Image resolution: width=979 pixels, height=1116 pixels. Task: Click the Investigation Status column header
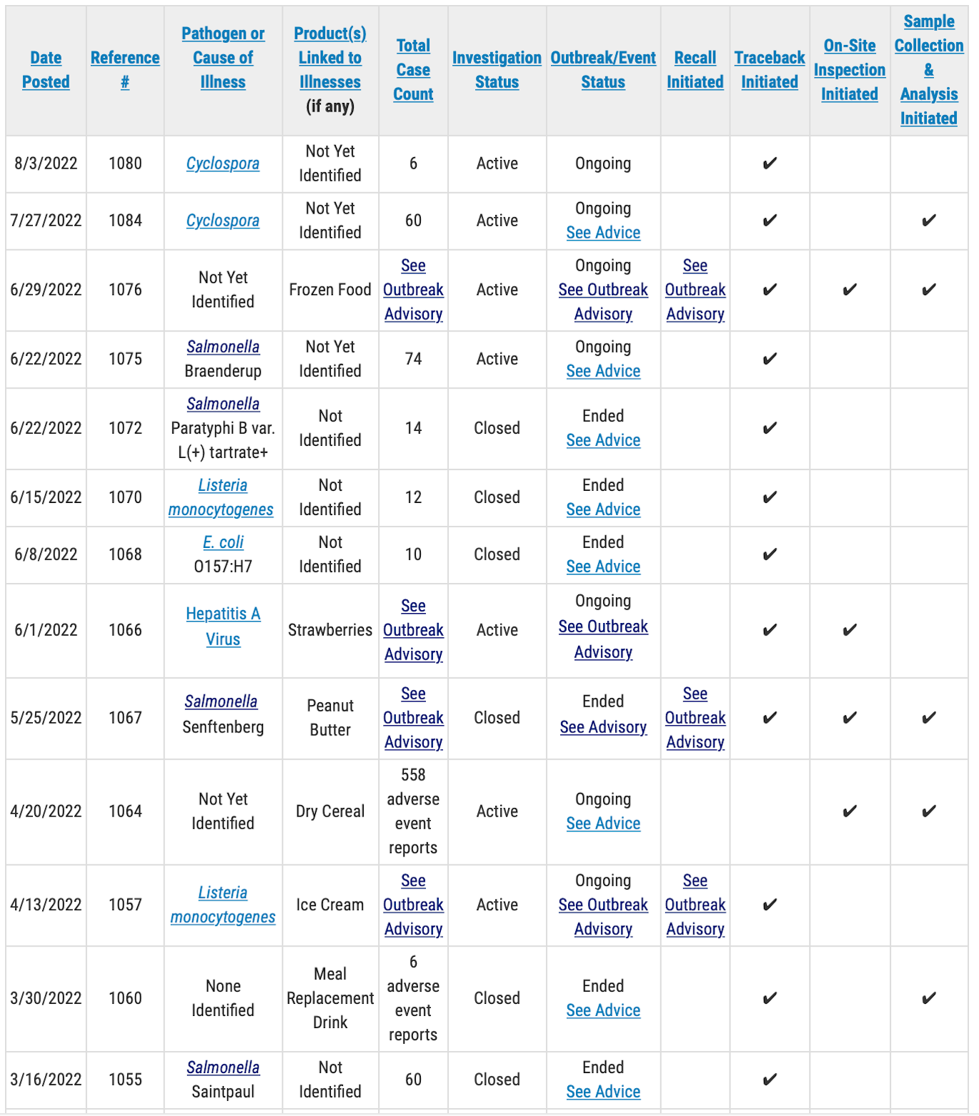click(497, 70)
